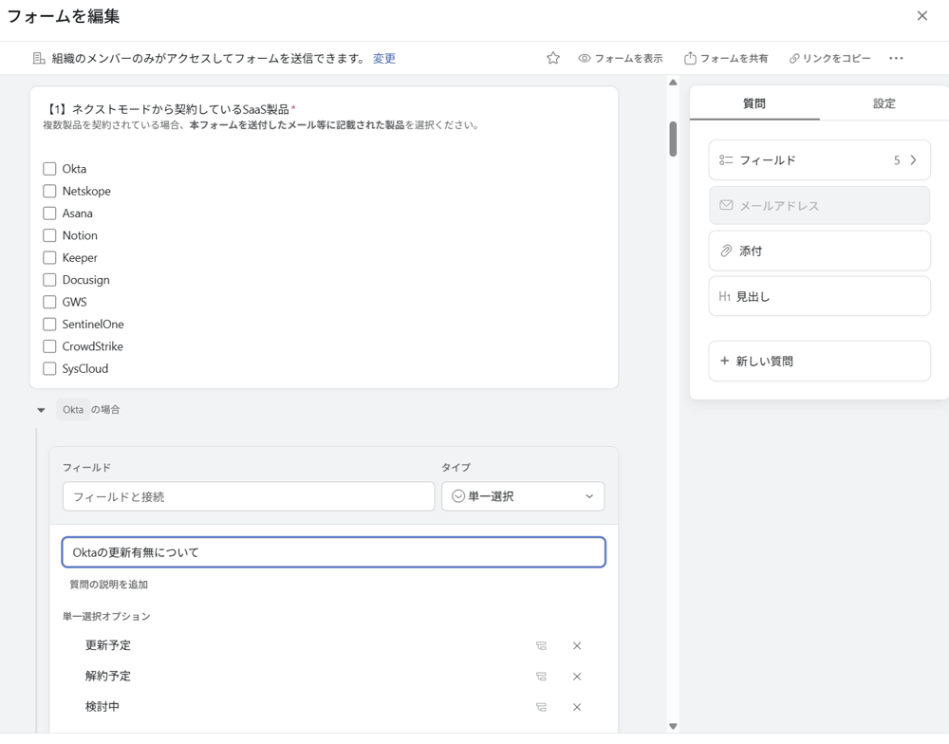Insert a heading using the 見出し option
949x744 pixels.
tap(819, 296)
